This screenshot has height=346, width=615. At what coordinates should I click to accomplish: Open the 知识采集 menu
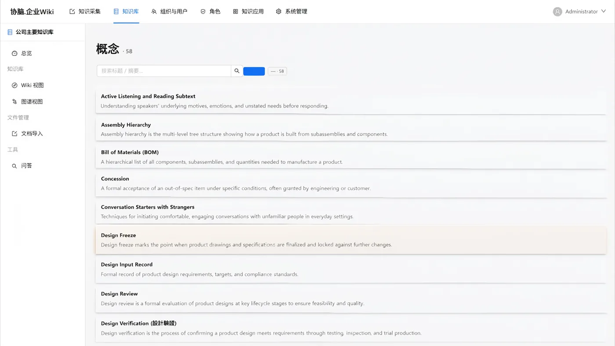(85, 11)
